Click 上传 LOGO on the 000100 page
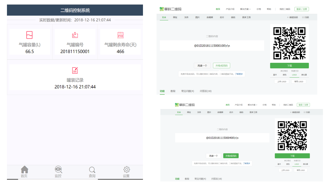The width and height of the screenshot is (328, 184). click(282, 81)
